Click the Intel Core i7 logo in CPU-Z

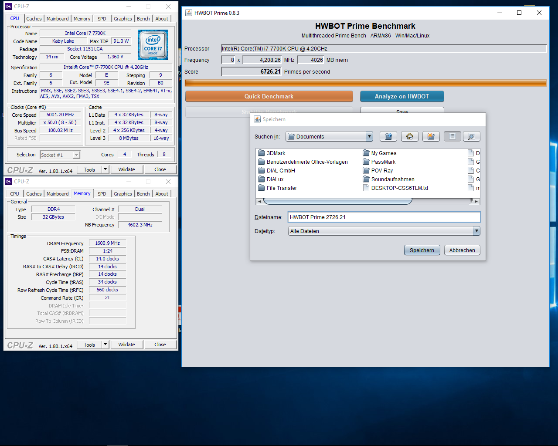(153, 45)
